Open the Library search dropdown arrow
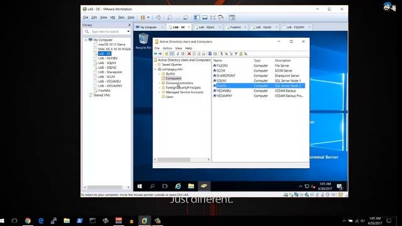Screen dimensions: 402x226 pos(128,31)
